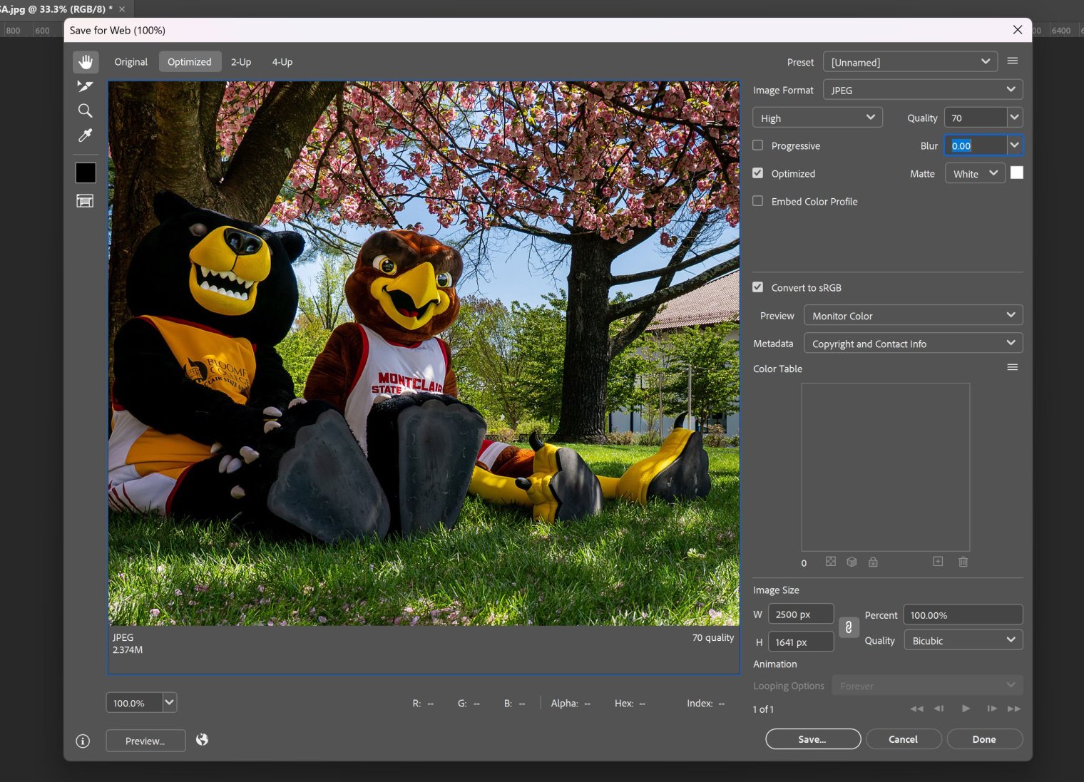Click the delete color trash icon
This screenshot has height=782, width=1084.
coord(963,562)
